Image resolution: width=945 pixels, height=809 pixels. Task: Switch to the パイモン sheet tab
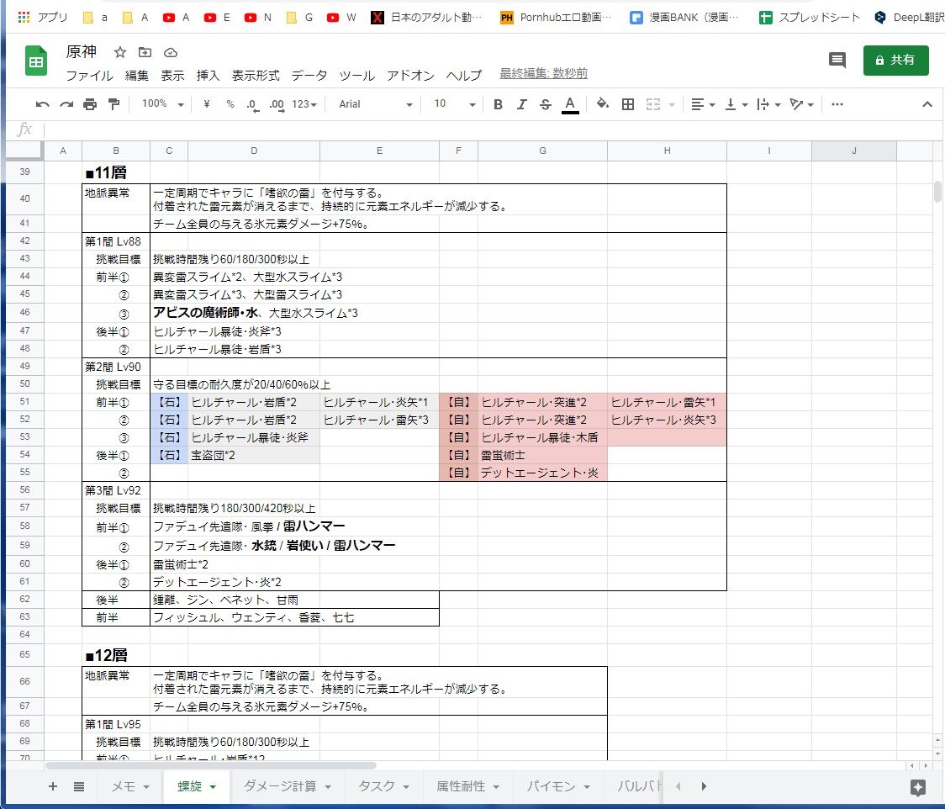click(x=551, y=786)
